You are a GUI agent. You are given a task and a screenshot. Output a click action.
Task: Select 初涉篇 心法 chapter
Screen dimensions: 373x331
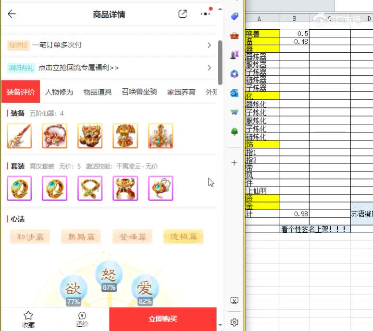click(30, 236)
